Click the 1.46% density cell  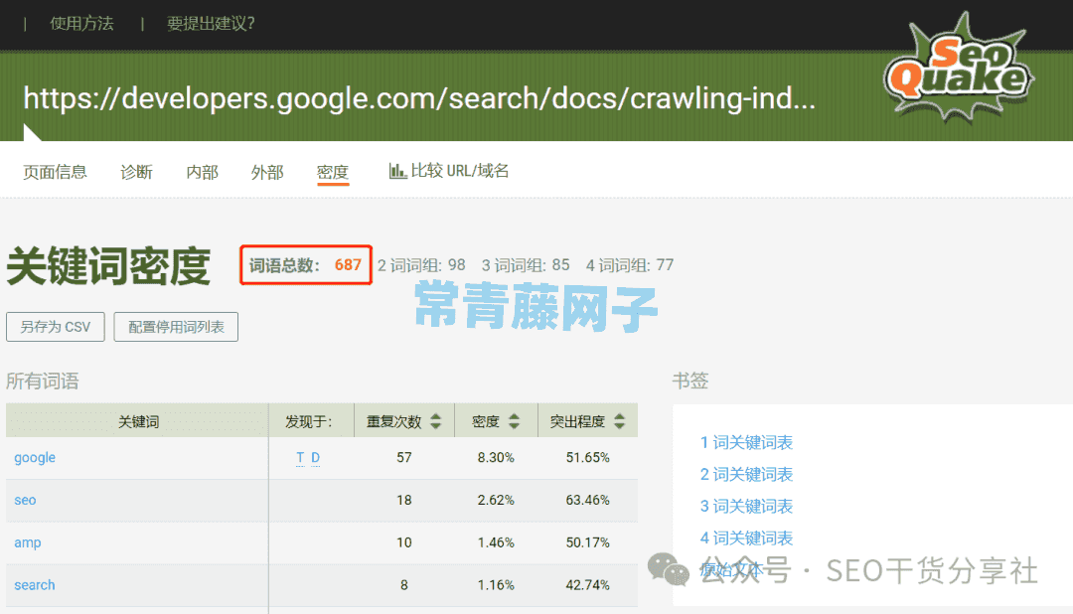point(496,542)
